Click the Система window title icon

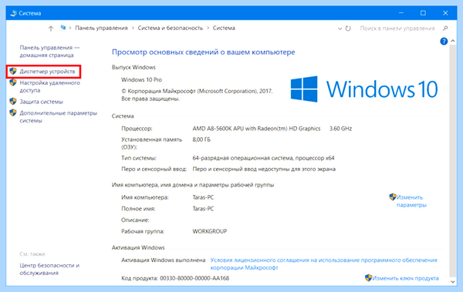click(13, 13)
